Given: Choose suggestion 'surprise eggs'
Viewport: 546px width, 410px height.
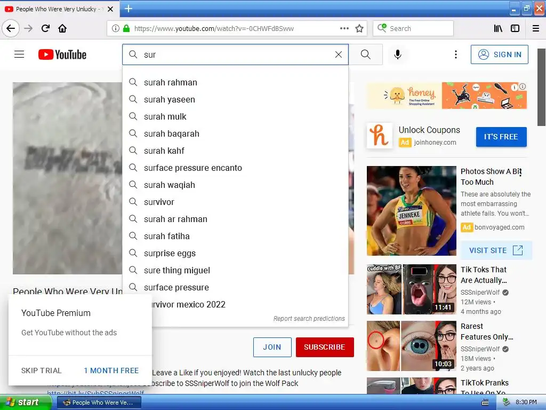Looking at the screenshot, I should (x=235, y=253).
